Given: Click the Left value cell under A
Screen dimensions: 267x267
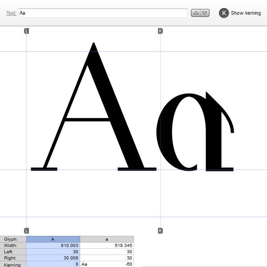Looking at the screenshot, I should tap(53, 251).
